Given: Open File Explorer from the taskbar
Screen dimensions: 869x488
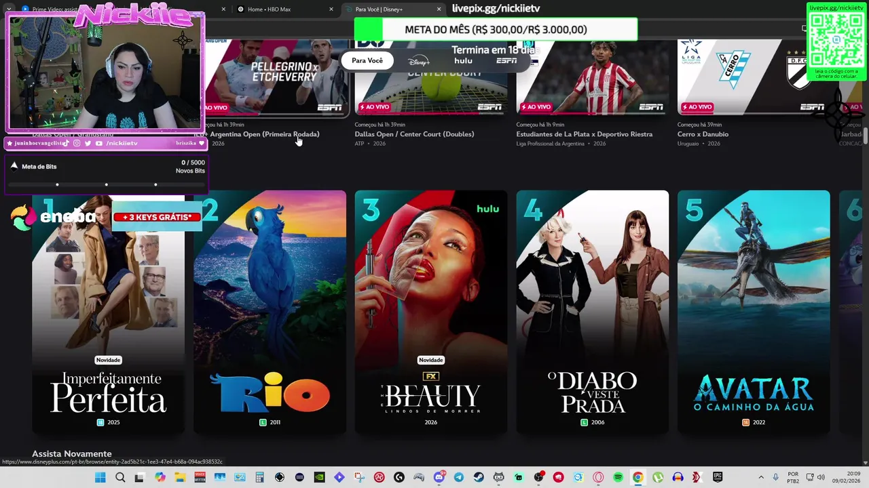Looking at the screenshot, I should pos(180,477).
